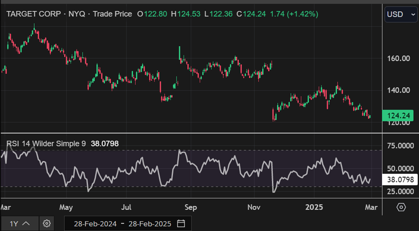Click the 75.0000 RSI axis label
The height and width of the screenshot is (231, 419).
pyautogui.click(x=401, y=146)
